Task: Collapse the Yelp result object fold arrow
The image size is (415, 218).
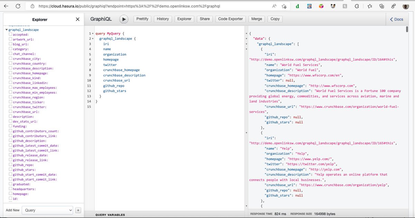Action: point(246,133)
